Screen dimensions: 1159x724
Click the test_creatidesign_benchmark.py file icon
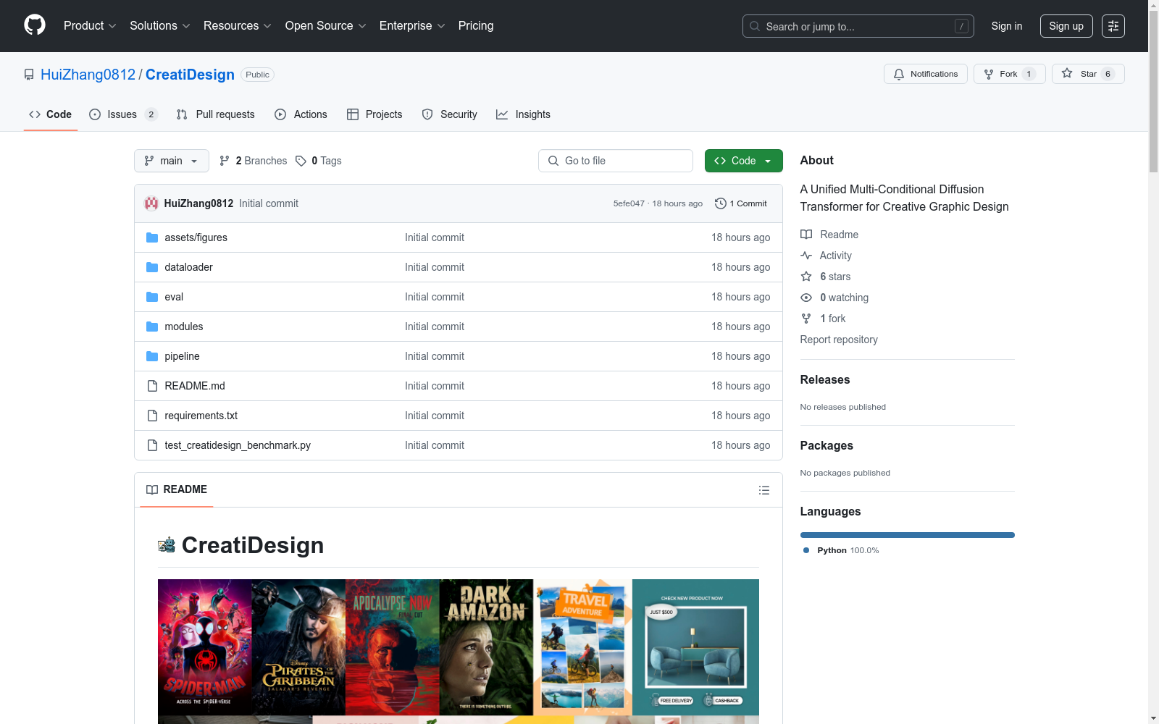tap(152, 445)
